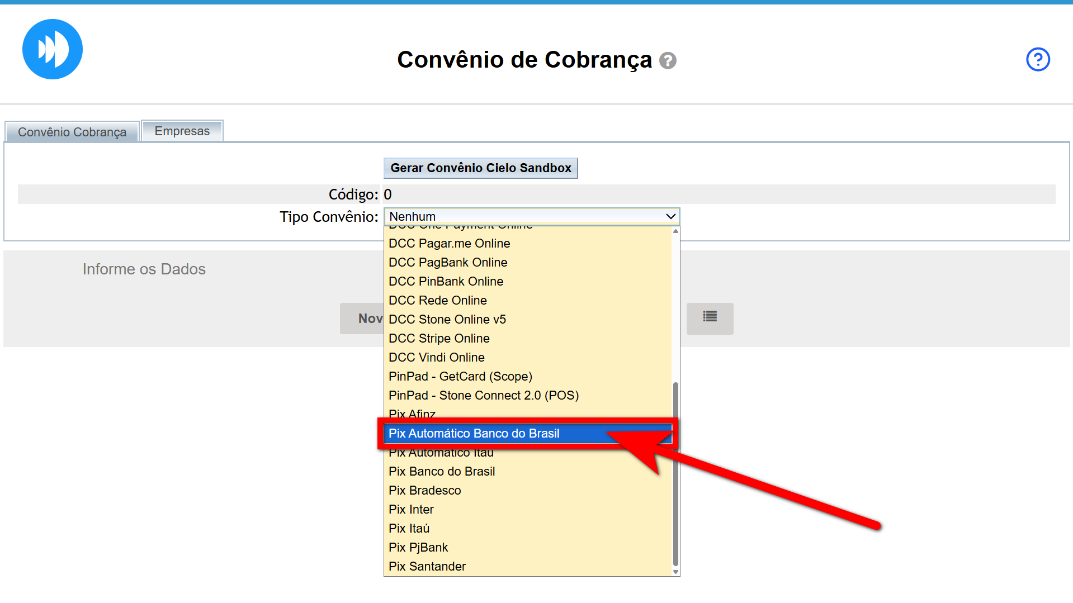Select PinPad - Stone Connect 2.0 (POS)
The height and width of the screenshot is (603, 1073).
[483, 396]
